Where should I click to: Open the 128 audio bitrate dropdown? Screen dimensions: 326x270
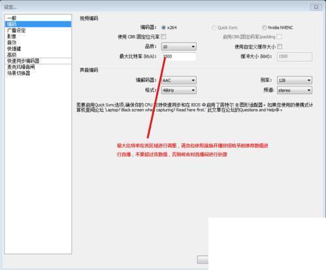(295, 80)
